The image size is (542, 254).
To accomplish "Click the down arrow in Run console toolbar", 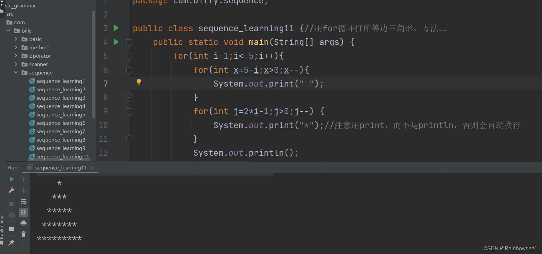I will [24, 191].
